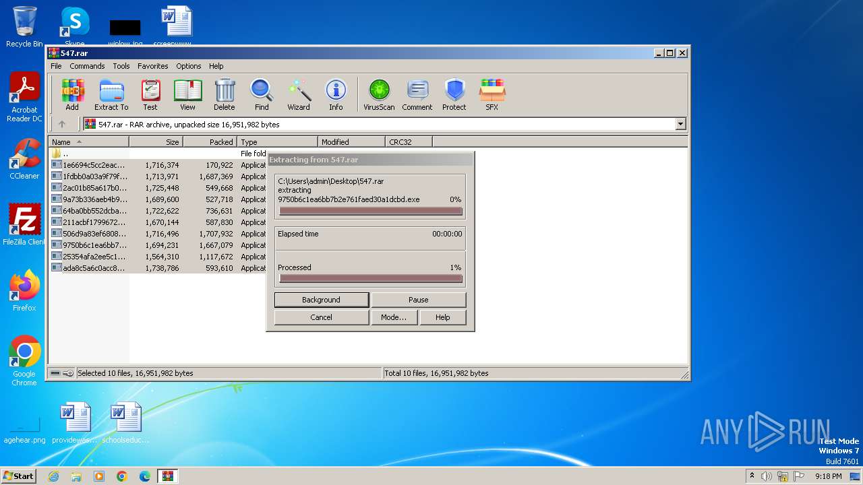Select the parent folder '..' row
Viewport: 863px width, 485px height.
click(158, 154)
